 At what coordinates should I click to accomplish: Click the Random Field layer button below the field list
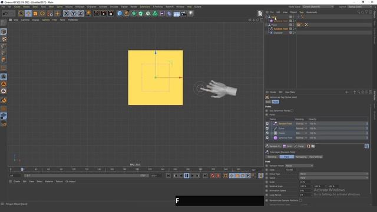tap(273, 146)
